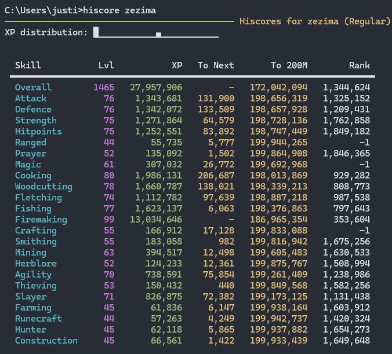The height and width of the screenshot is (354, 392).
Task: Click the 'To Next' column header
Action: [216, 65]
